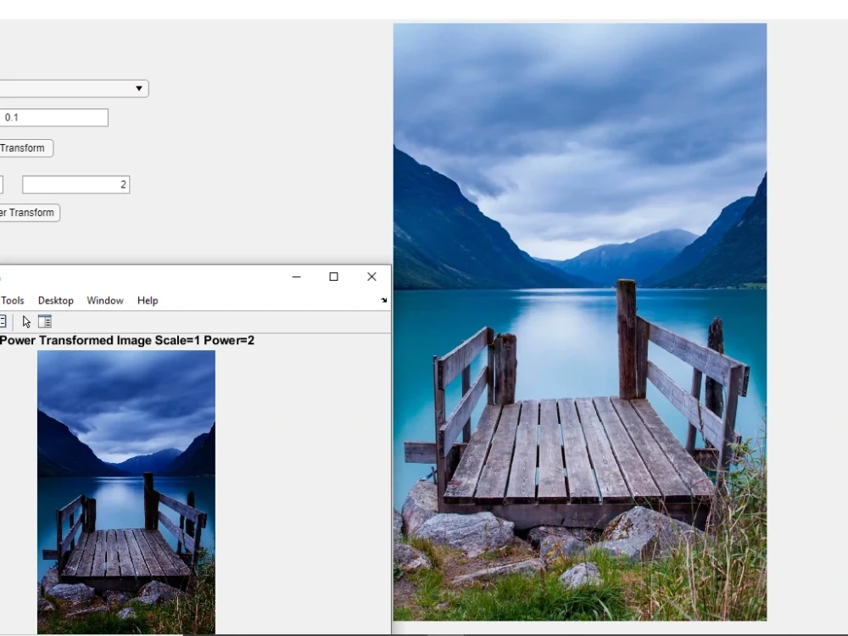Click the dropdown's down arrow

click(x=138, y=88)
